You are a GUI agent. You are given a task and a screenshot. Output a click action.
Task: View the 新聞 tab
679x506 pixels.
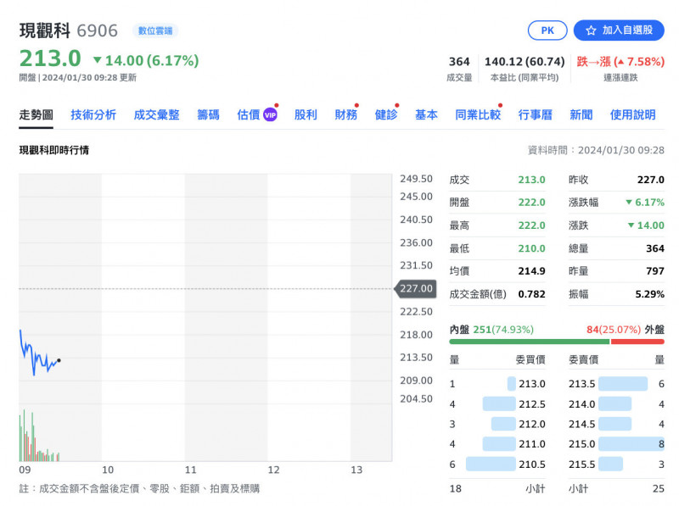tap(581, 115)
